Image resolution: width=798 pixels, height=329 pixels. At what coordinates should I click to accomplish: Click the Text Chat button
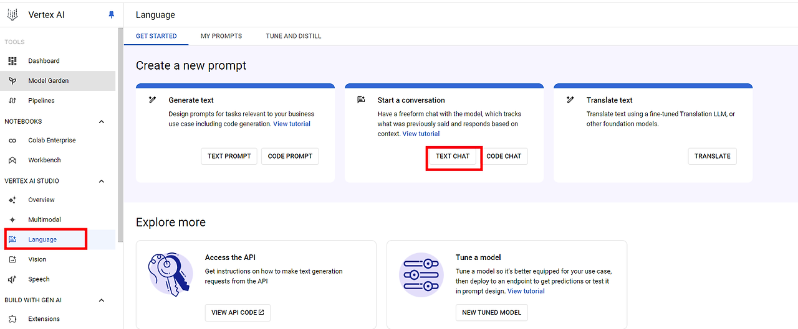click(453, 156)
